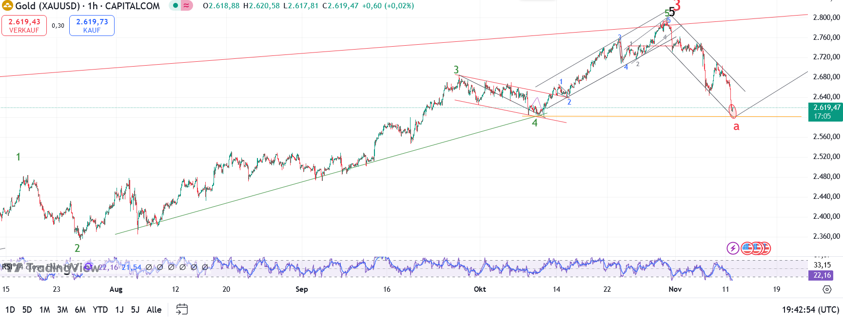Click the closing price C2.619,47 value
The height and width of the screenshot is (319, 843).
tap(340, 6)
